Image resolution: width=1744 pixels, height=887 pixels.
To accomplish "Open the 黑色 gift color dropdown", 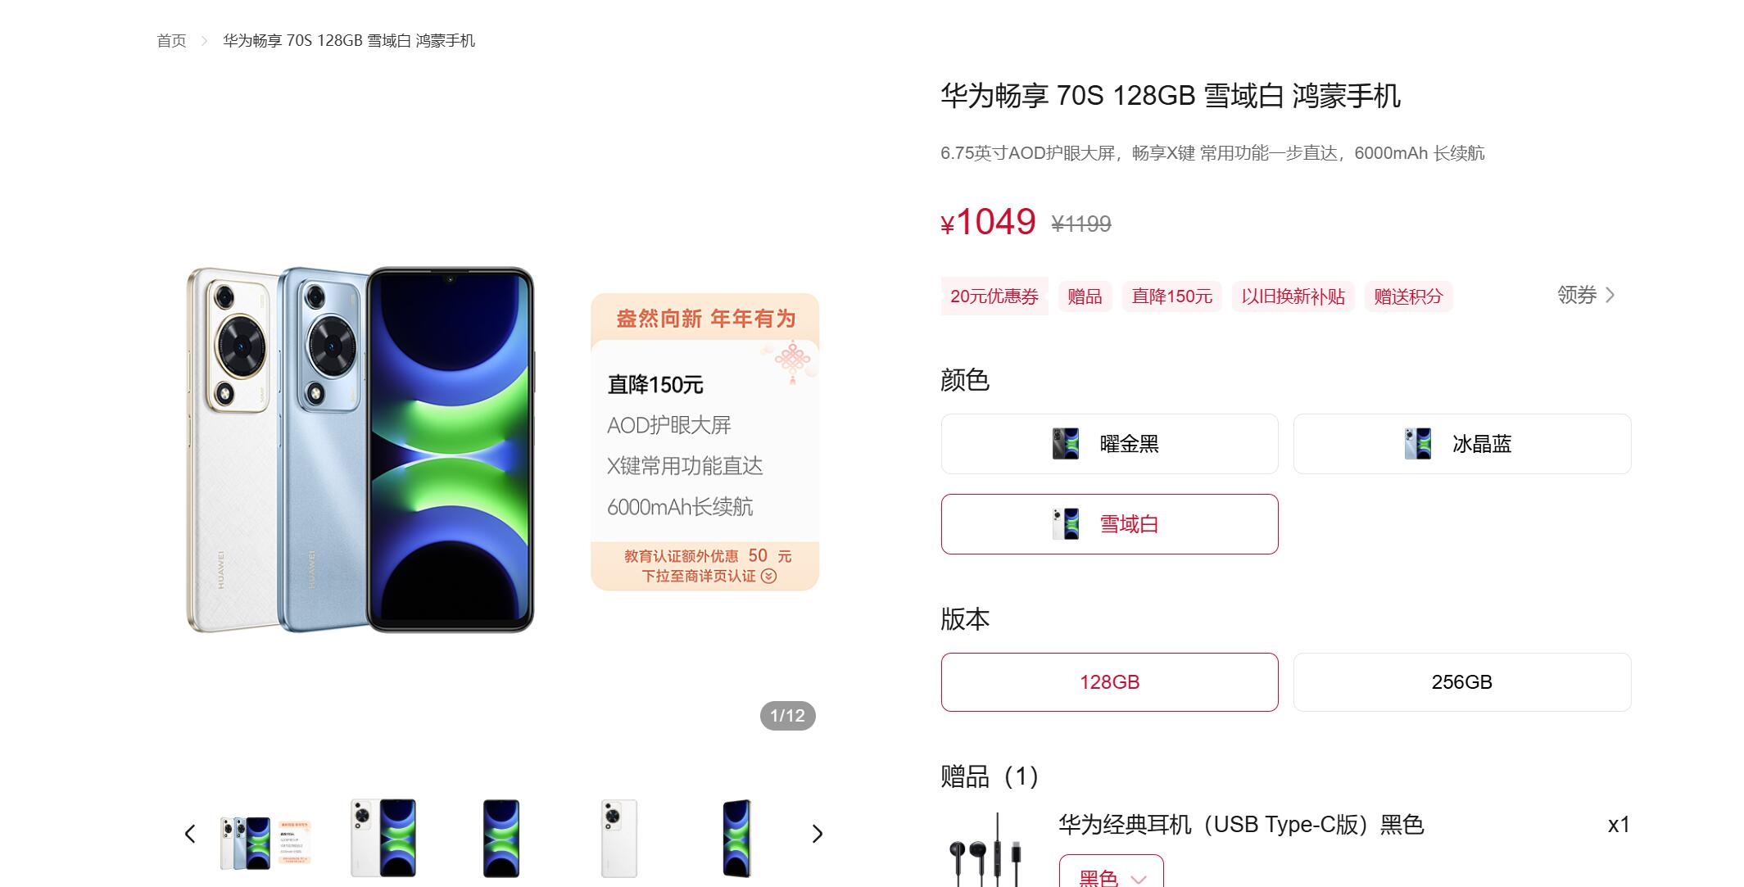I will point(1111,873).
